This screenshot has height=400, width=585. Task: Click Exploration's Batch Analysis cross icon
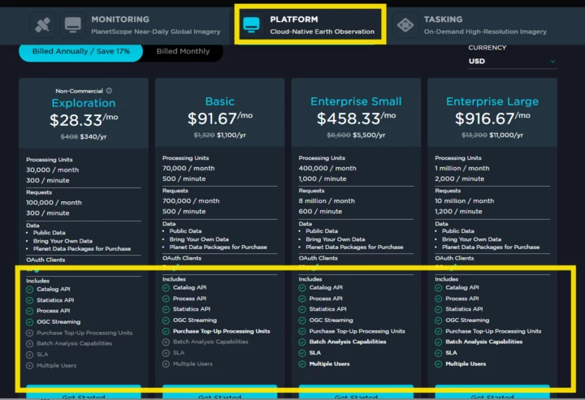pos(30,343)
